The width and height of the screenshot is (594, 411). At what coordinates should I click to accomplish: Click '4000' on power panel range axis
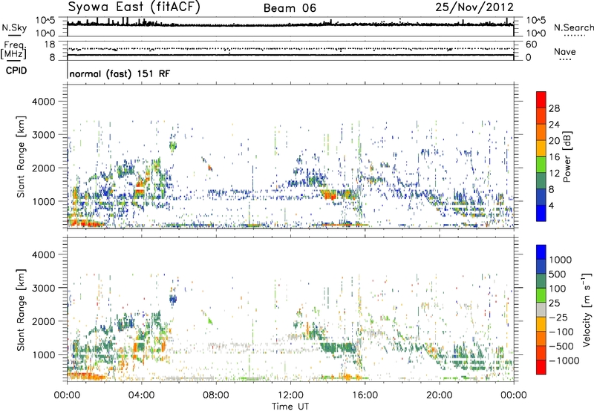pos(44,102)
